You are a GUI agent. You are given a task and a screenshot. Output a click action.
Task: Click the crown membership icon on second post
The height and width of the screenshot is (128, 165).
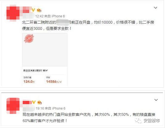pyautogui.click(x=39, y=102)
